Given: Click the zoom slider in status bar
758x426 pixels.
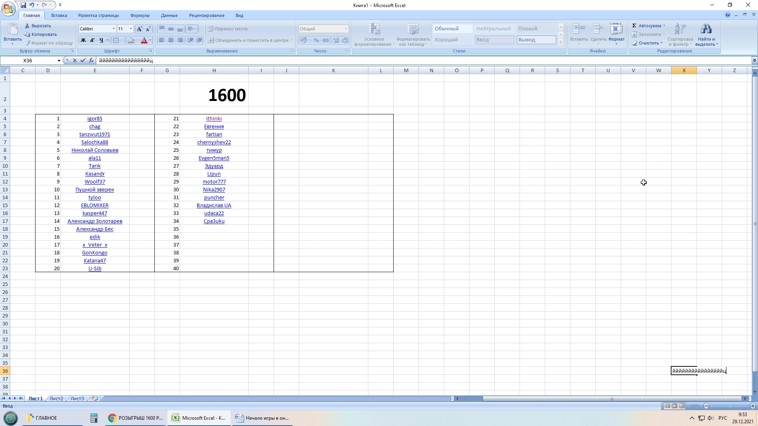Looking at the screenshot, I should [x=730, y=406].
